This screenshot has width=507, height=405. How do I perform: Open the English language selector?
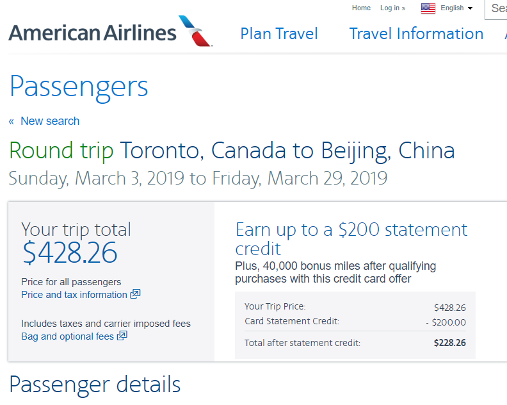(x=452, y=8)
